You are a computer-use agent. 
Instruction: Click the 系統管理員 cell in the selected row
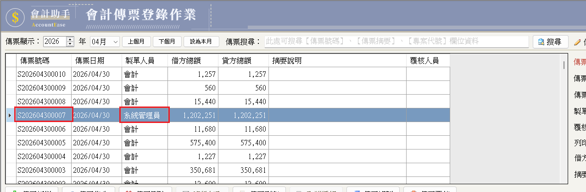pyautogui.click(x=145, y=115)
